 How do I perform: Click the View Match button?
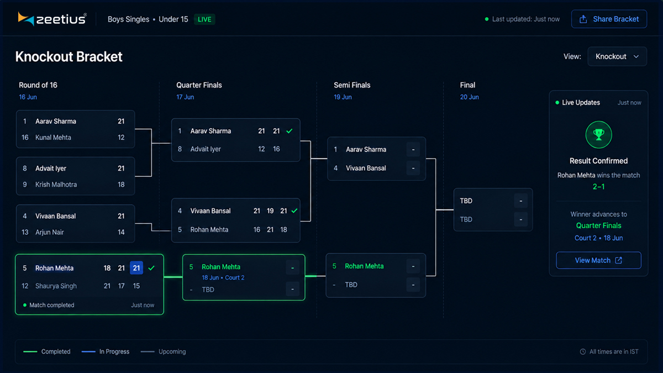pos(598,260)
